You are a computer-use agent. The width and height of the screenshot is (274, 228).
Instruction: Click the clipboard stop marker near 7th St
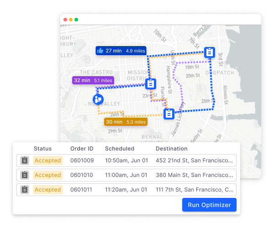[210, 52]
